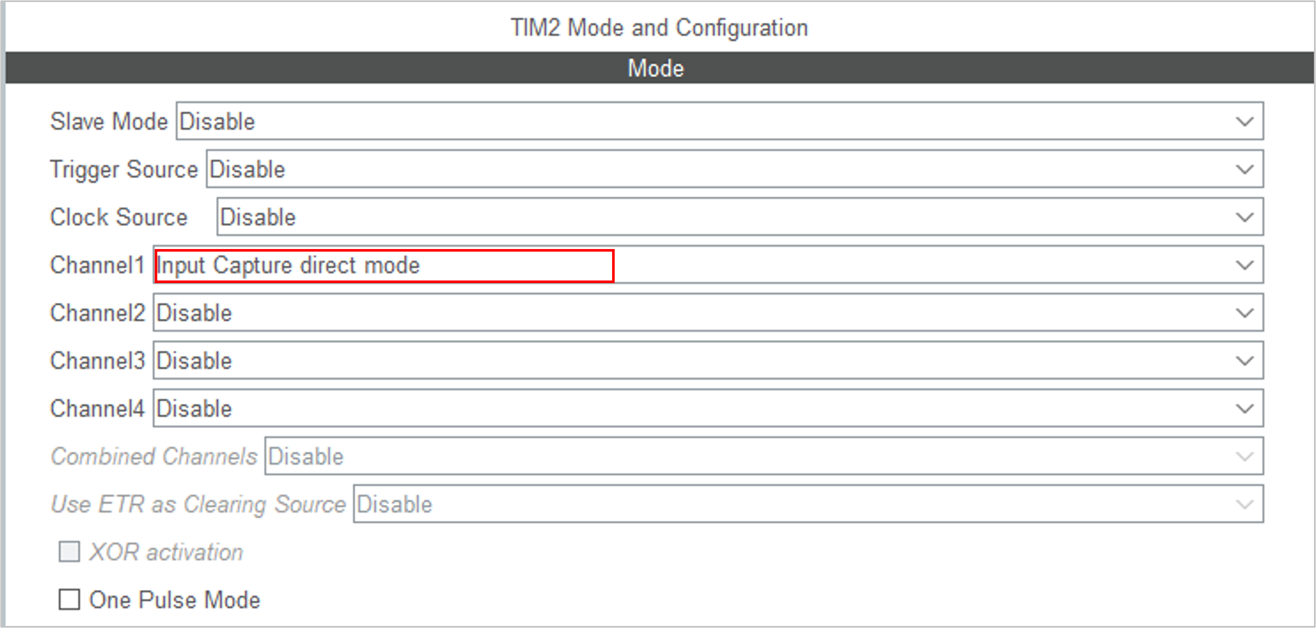Toggle the XOR activation checkbox
The image size is (1316, 628).
(70, 552)
